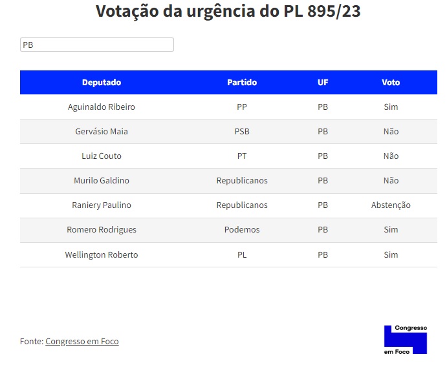Select Luiz Couto in the table
Image resolution: width=447 pixels, height=372 pixels.
[102, 156]
